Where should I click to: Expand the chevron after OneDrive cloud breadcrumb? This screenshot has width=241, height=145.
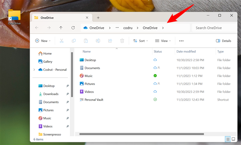pyautogui.click(x=110, y=28)
